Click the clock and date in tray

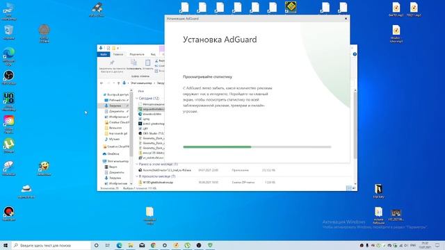pos(425,245)
